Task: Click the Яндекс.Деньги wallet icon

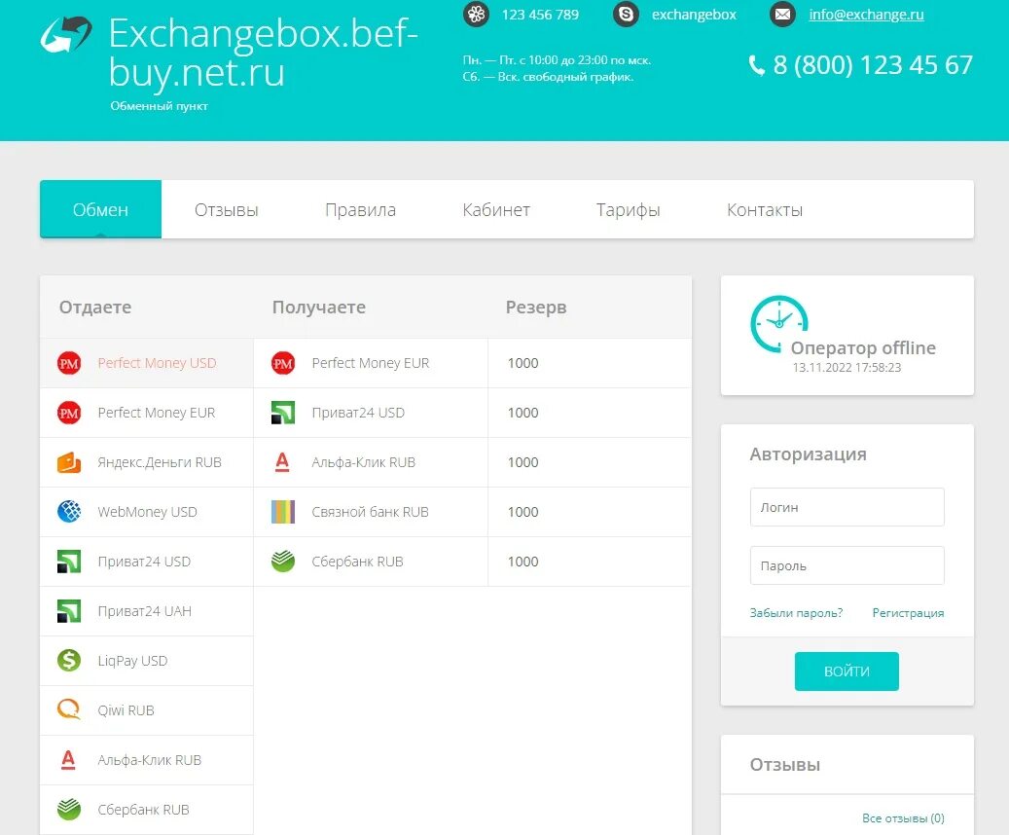Action: (69, 463)
